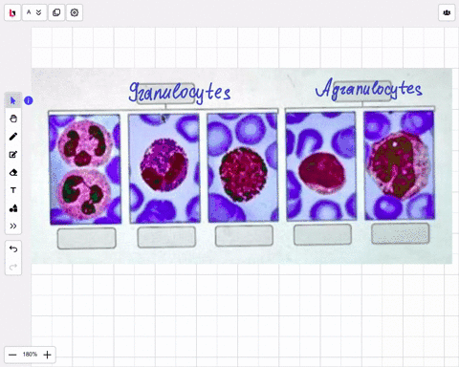
Task: Click blank label under two-cell image
Action: click(87, 238)
